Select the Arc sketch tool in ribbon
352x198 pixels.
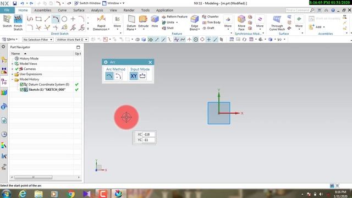click(x=56, y=19)
